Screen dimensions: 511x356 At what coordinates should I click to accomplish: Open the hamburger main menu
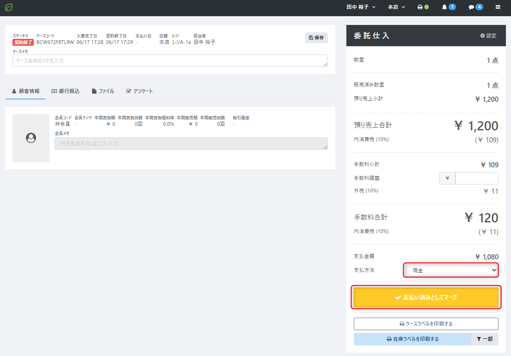tap(498, 7)
